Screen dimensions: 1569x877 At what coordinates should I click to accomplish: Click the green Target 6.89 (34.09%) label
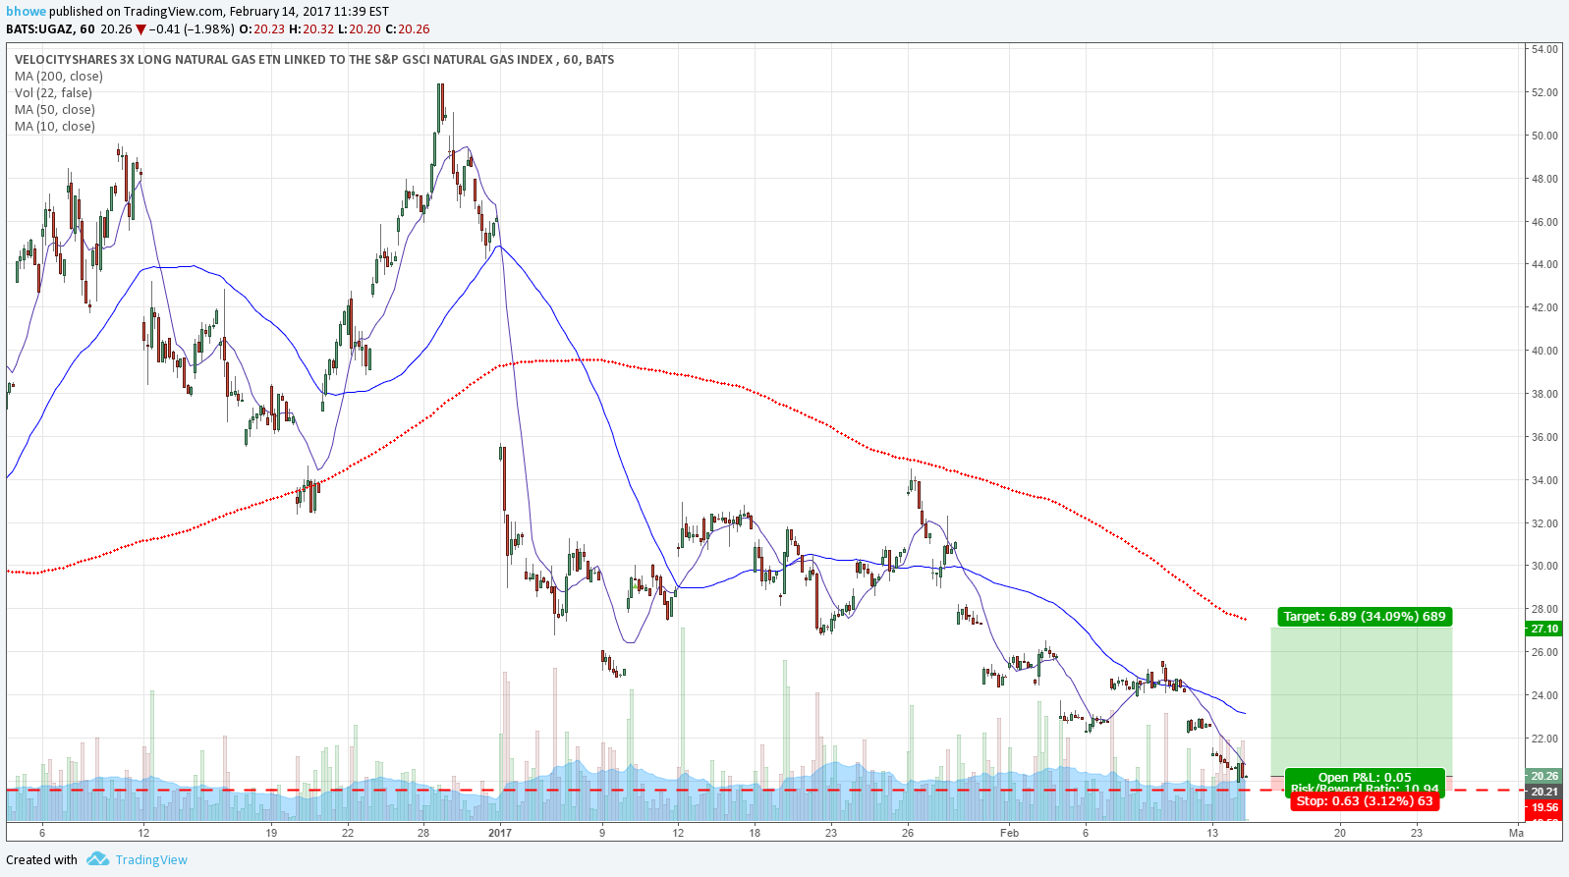tap(1364, 617)
